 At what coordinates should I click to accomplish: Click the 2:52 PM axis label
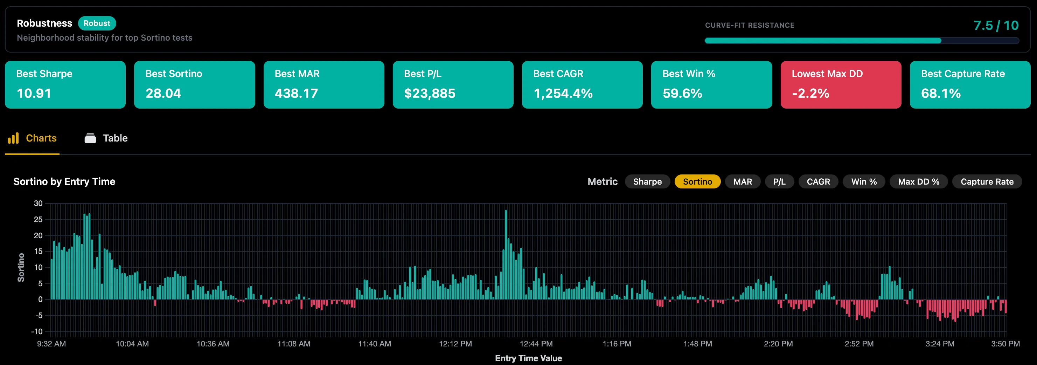point(859,344)
